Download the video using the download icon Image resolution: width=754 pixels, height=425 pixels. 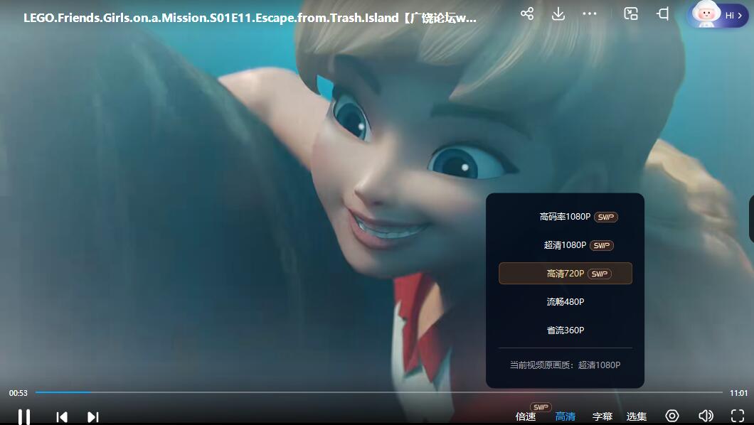coord(558,14)
